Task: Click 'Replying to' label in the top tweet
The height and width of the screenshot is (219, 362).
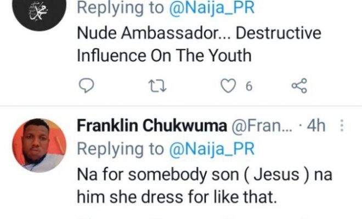Action: coord(121,8)
